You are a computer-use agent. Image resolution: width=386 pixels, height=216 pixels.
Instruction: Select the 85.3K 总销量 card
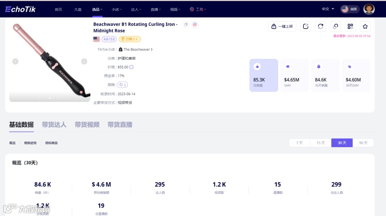264,75
